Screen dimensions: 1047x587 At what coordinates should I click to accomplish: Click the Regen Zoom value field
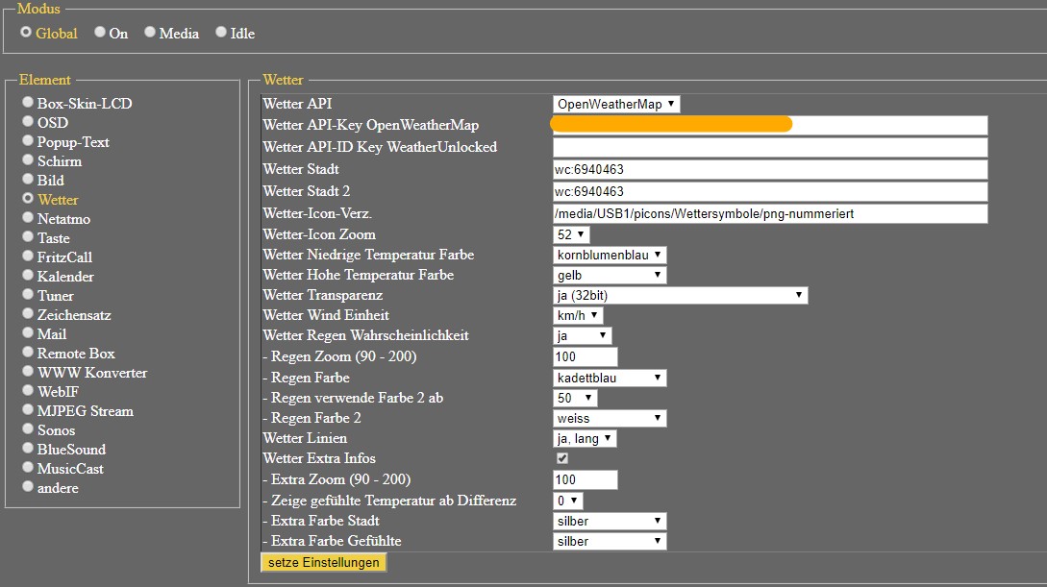pyautogui.click(x=585, y=357)
